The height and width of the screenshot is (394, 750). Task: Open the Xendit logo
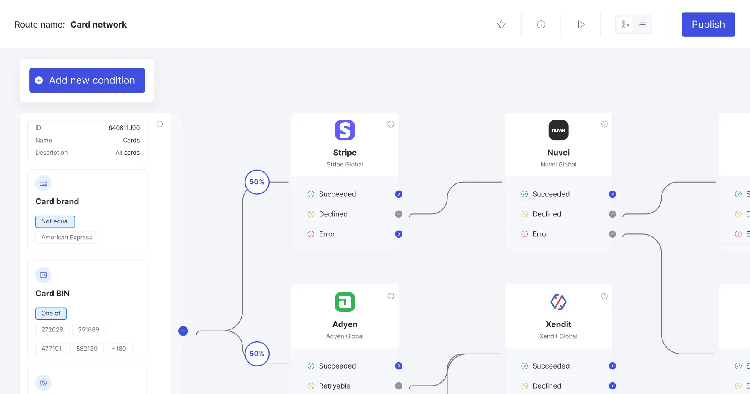pos(558,302)
